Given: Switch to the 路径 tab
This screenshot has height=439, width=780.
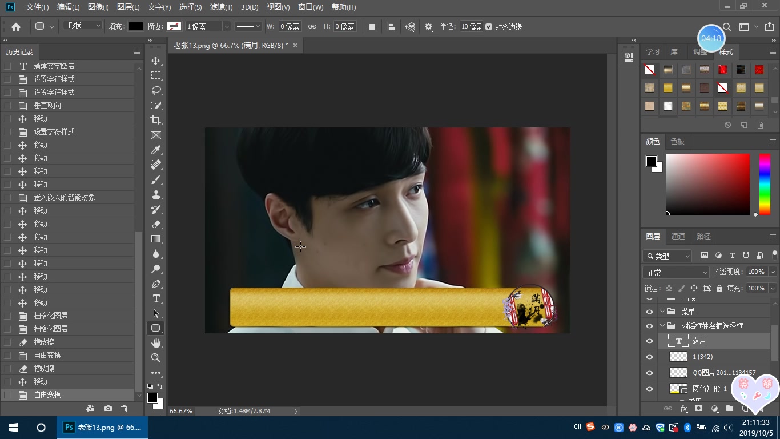Looking at the screenshot, I should click(704, 236).
